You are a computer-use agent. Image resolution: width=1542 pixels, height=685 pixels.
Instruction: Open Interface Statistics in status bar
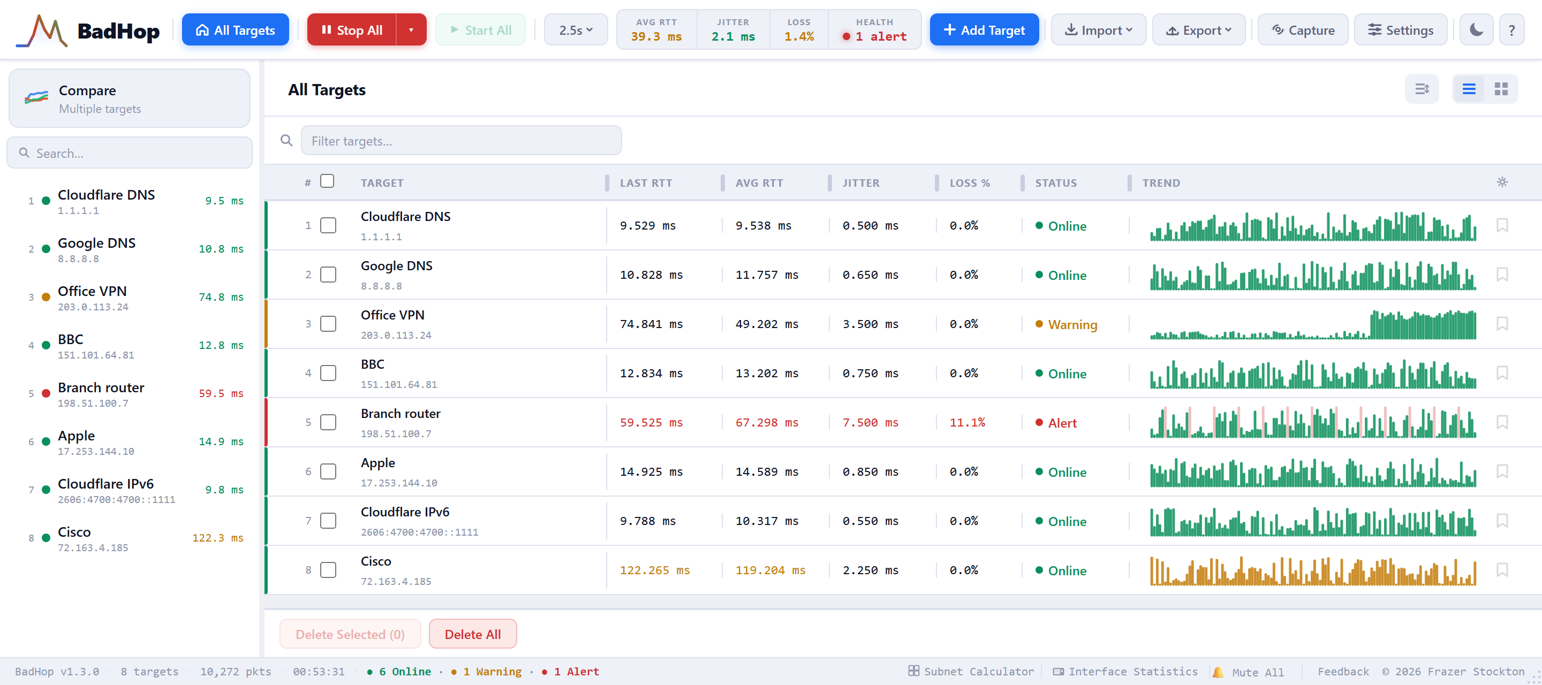1125,671
